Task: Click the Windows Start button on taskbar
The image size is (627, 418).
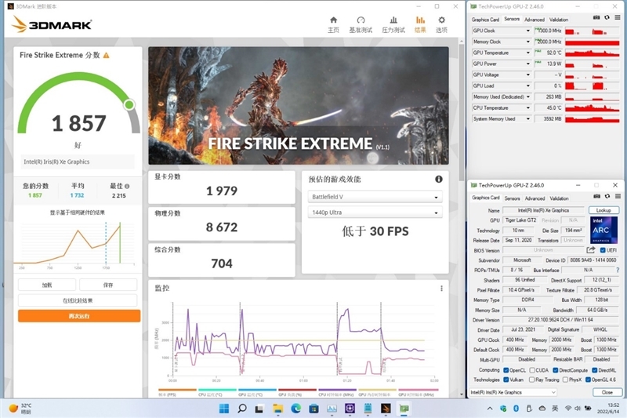Action: [x=223, y=409]
